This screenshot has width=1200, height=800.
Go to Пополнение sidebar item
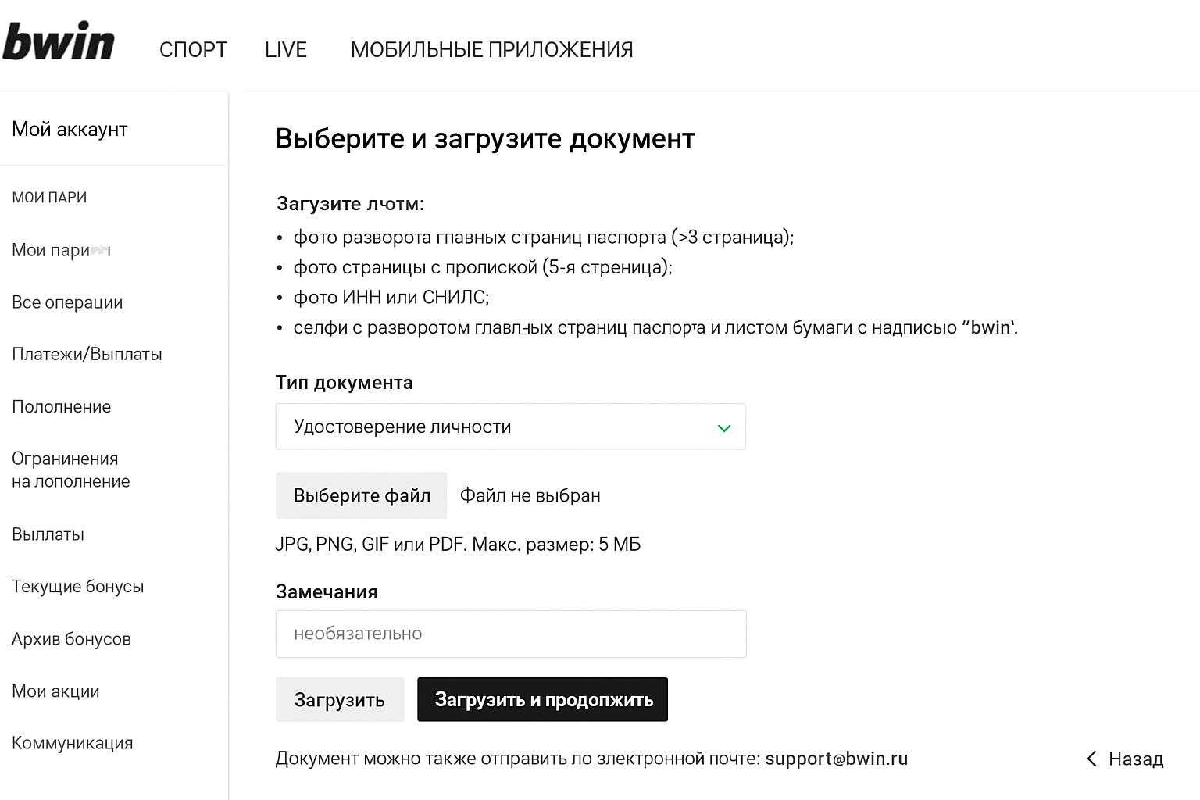click(x=62, y=407)
